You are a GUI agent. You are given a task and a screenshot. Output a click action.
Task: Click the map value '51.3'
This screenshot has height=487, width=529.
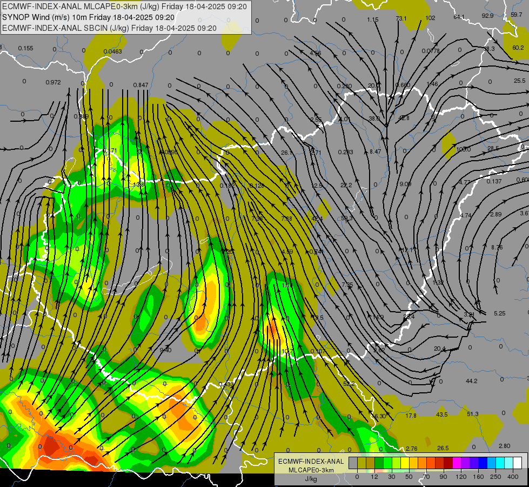473,413
